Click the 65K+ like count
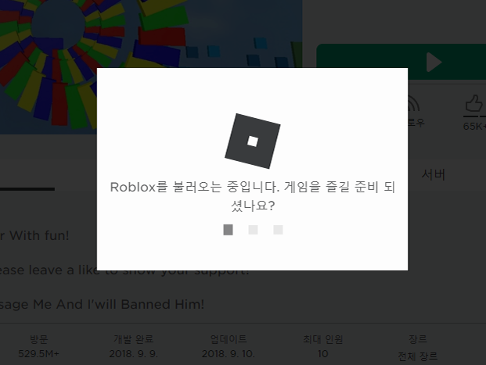486x365 pixels. coord(474,127)
